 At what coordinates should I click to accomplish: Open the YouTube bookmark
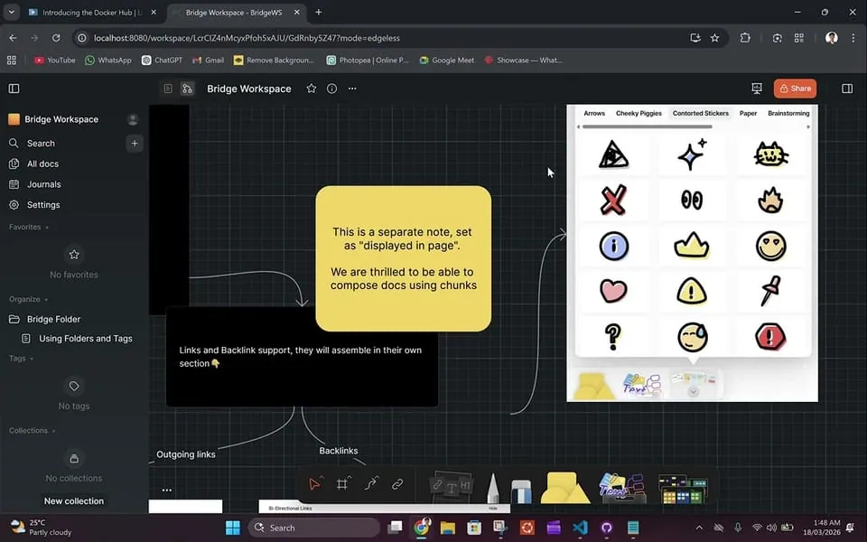(x=55, y=61)
